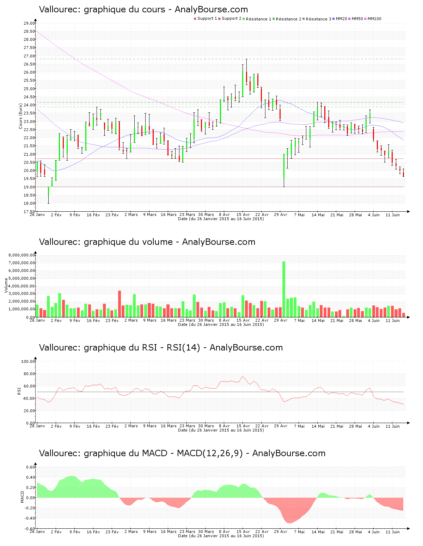Click the MM100 pink legend swatch
This screenshot has height=546, width=423.
click(x=365, y=19)
